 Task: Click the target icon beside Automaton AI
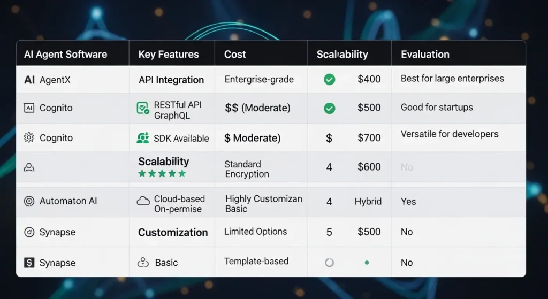(29, 202)
